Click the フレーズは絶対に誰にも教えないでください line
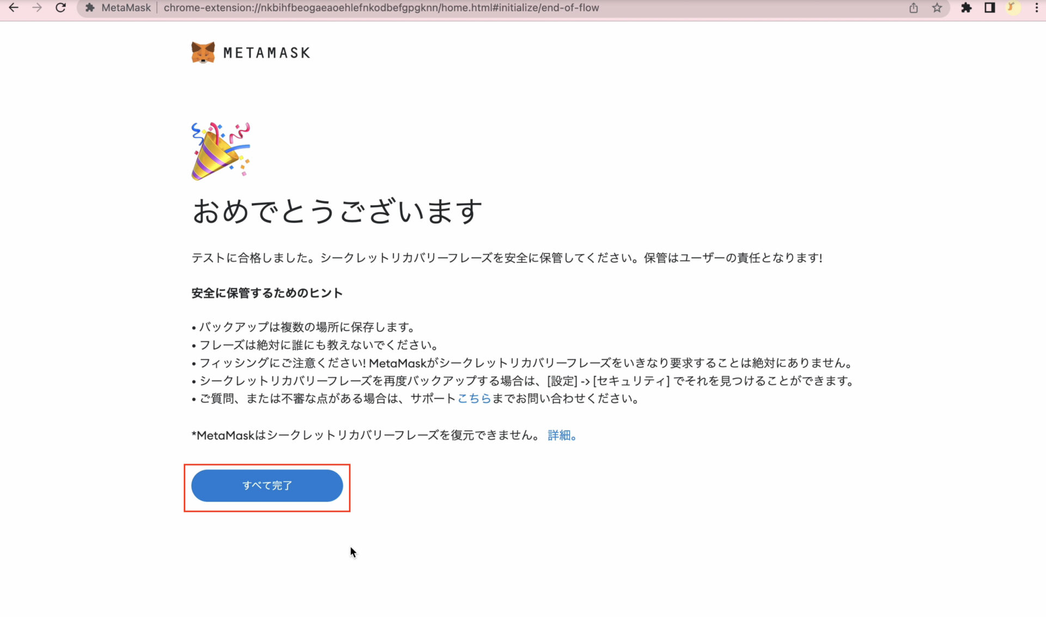The image size is (1046, 617). [x=315, y=345]
